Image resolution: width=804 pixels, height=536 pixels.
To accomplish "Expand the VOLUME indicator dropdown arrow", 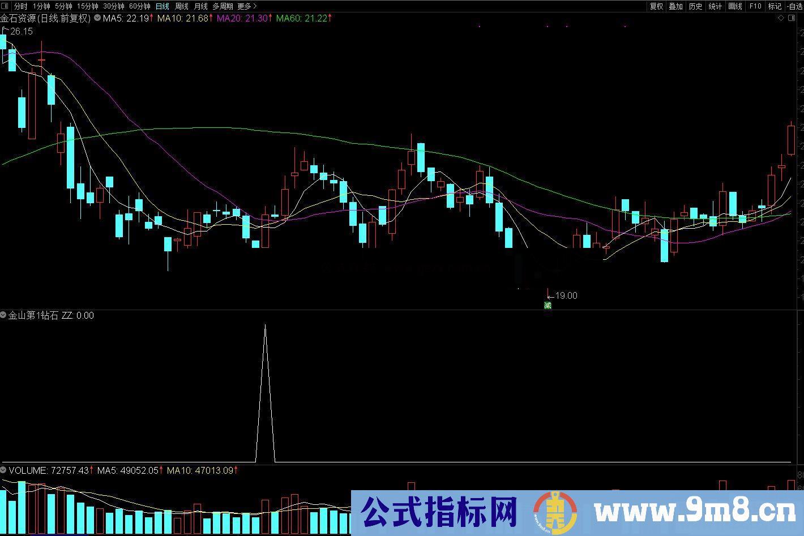I will (3, 470).
